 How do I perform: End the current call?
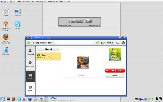(x=115, y=71)
